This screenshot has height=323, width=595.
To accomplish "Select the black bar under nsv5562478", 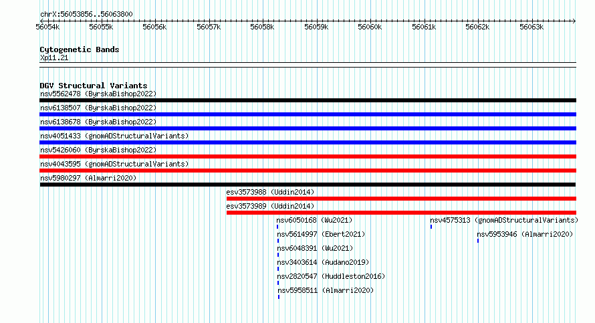I will click(x=308, y=100).
